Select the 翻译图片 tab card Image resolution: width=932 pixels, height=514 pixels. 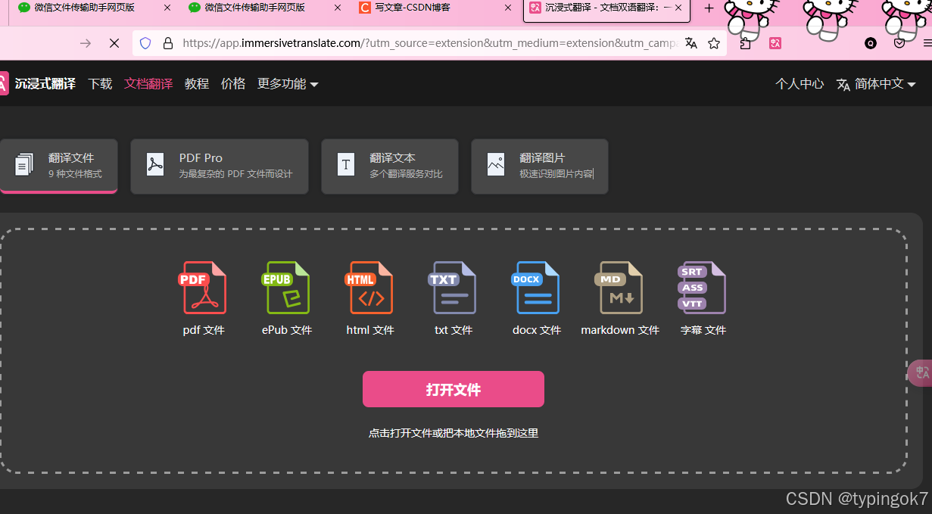point(540,167)
